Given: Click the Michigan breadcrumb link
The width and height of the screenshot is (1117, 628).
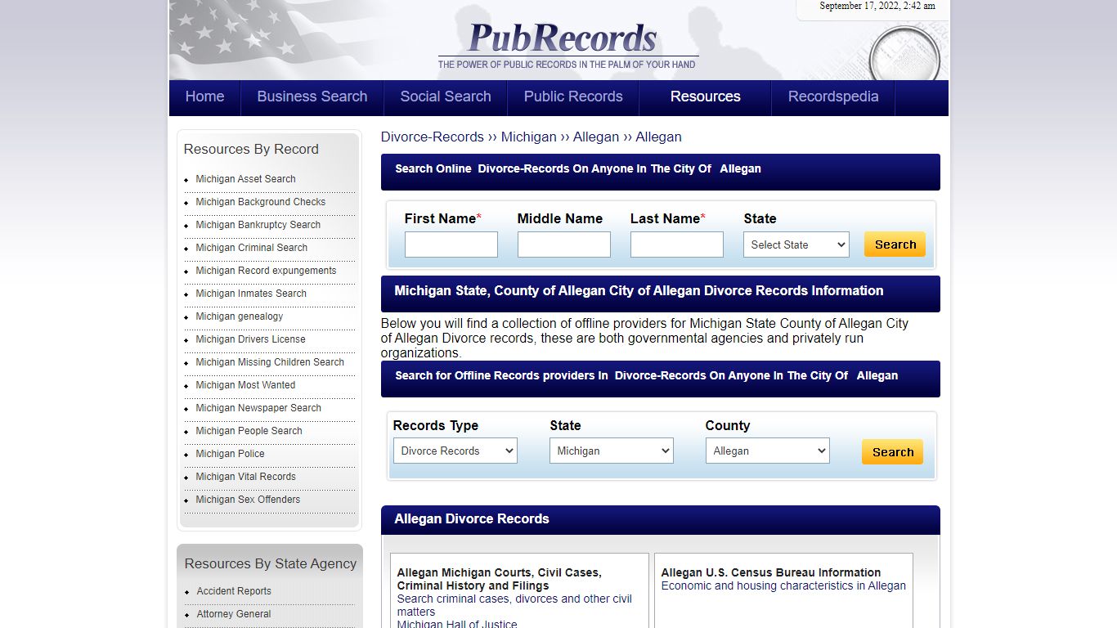Looking at the screenshot, I should click(528, 137).
